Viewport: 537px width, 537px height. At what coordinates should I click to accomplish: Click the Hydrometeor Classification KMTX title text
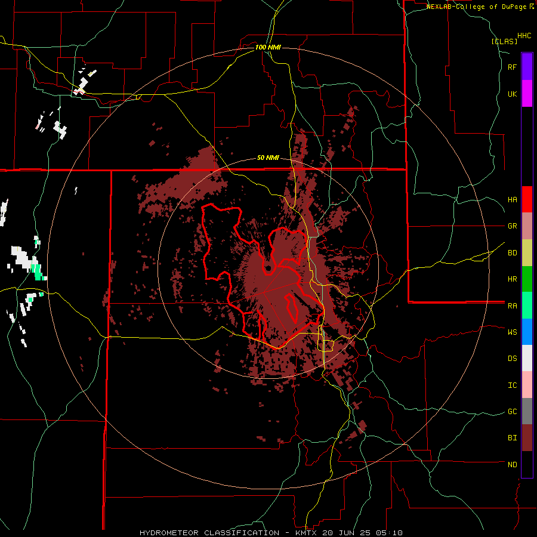pos(271,533)
